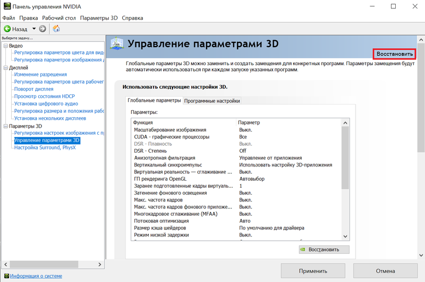Click the green Back arrow icon
Viewport: 425px width, 282px height.
coord(7,29)
